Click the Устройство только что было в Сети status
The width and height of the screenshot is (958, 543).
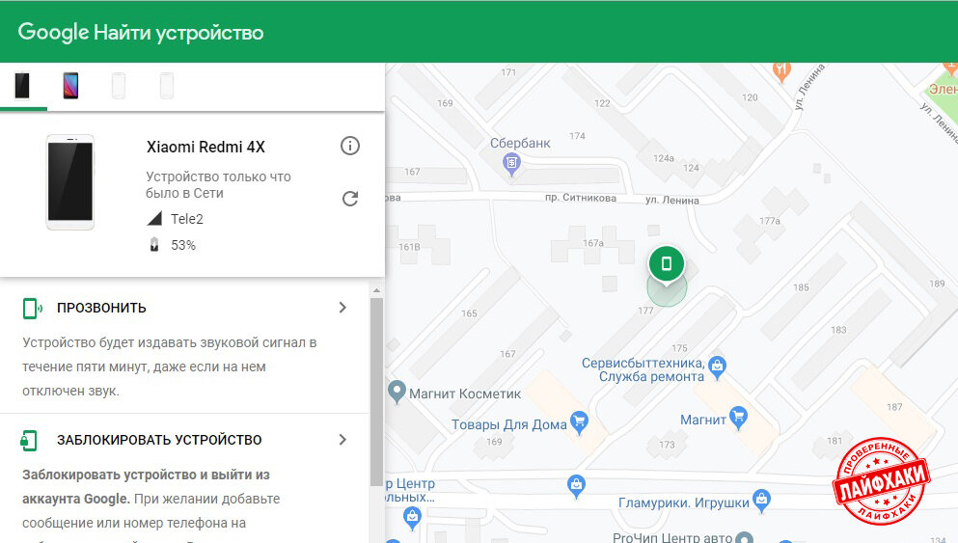tap(218, 184)
